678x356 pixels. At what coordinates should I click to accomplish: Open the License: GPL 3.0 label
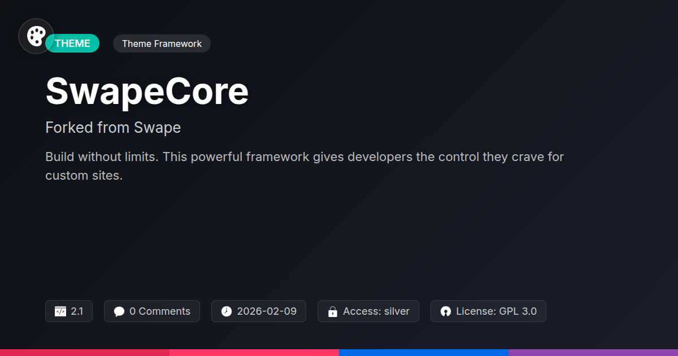(497, 311)
